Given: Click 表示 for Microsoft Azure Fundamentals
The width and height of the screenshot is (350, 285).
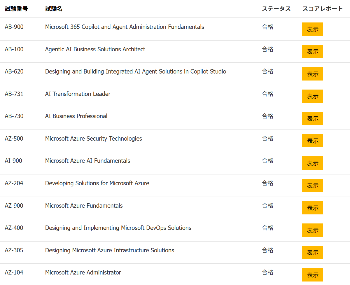Looking at the screenshot, I should coord(313,208).
